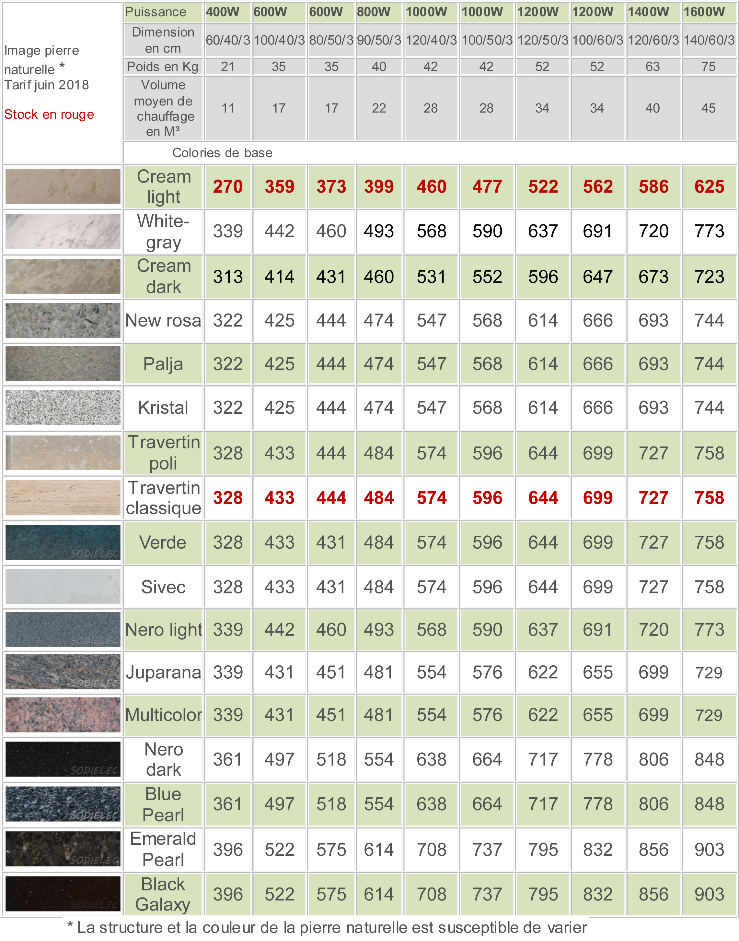
Task: Click the Poids en Kg label
Action: click(x=163, y=67)
